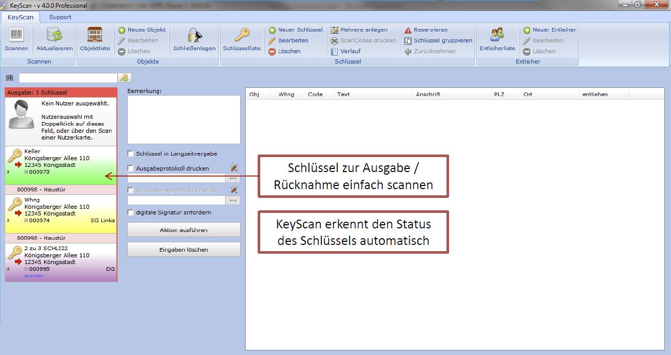Open the Schließanlagen padlock icon
671x355 pixels.
[195, 35]
